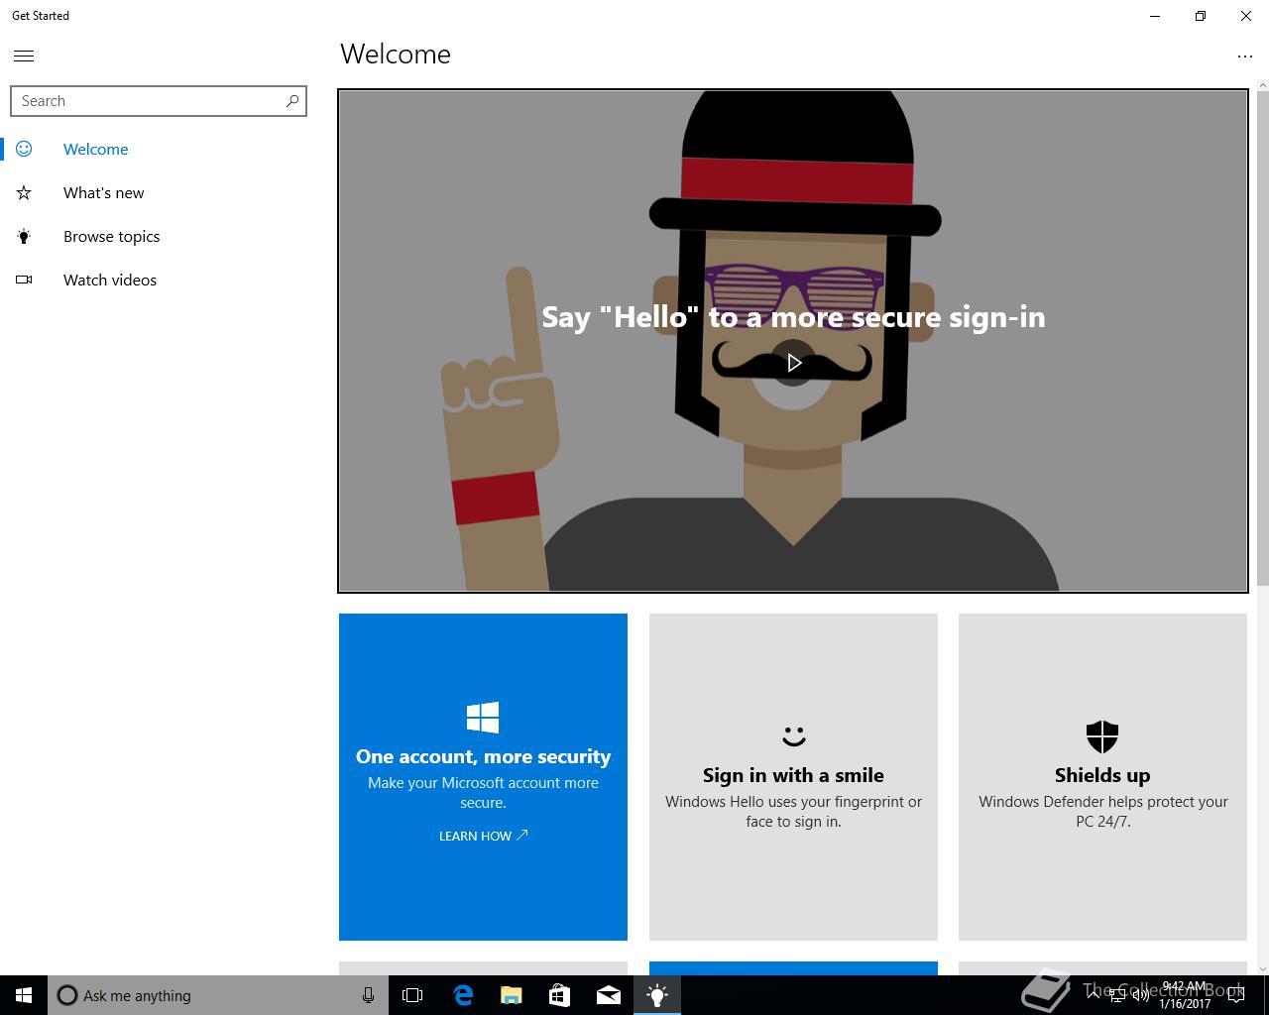
Task: Open the One account, more security tile
Action: click(x=483, y=777)
